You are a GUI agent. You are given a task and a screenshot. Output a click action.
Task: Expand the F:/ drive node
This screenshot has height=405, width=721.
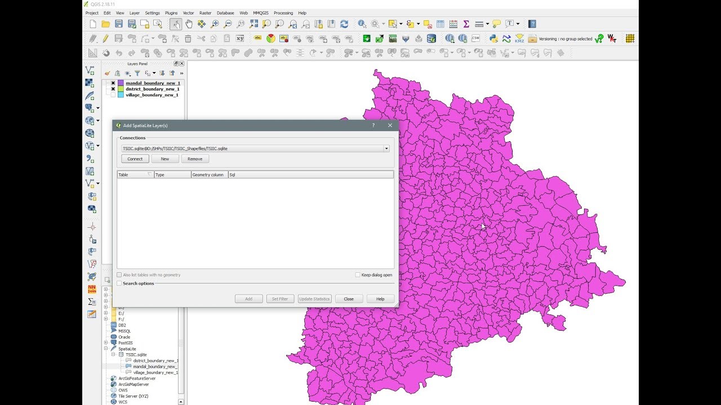click(106, 319)
